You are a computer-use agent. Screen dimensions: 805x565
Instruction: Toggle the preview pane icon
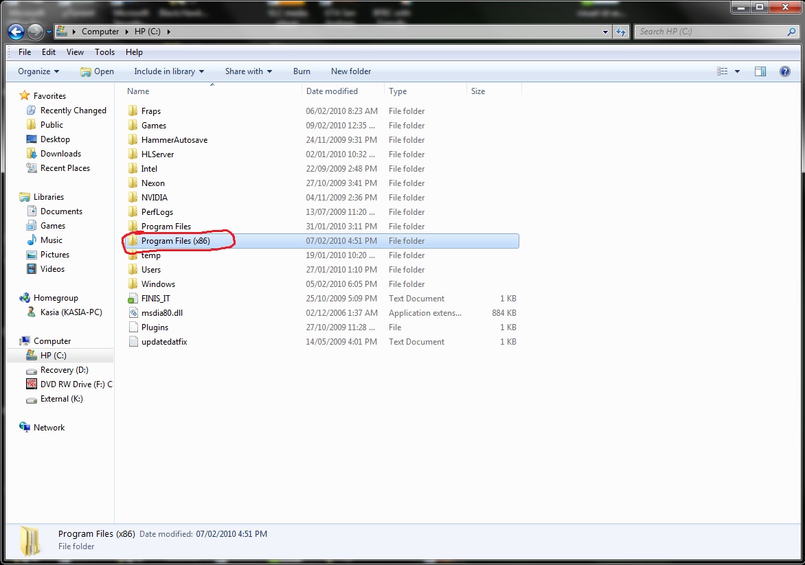coord(760,71)
